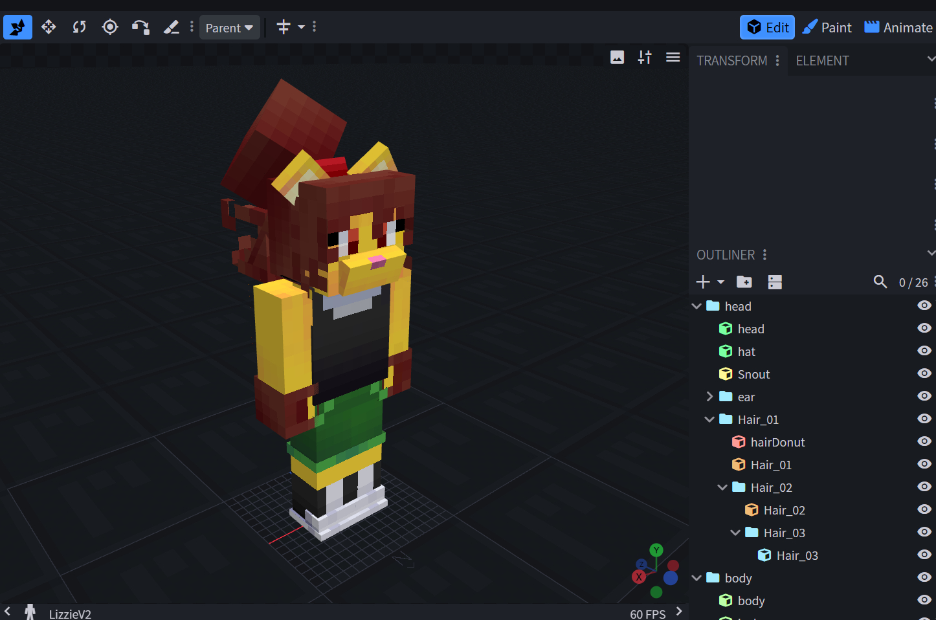The width and height of the screenshot is (936, 620).
Task: Switch to the Element tab
Action: pos(822,61)
